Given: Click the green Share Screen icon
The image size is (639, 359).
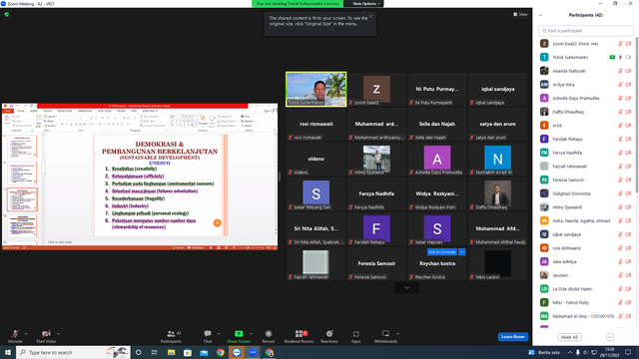Looking at the screenshot, I should [x=239, y=334].
